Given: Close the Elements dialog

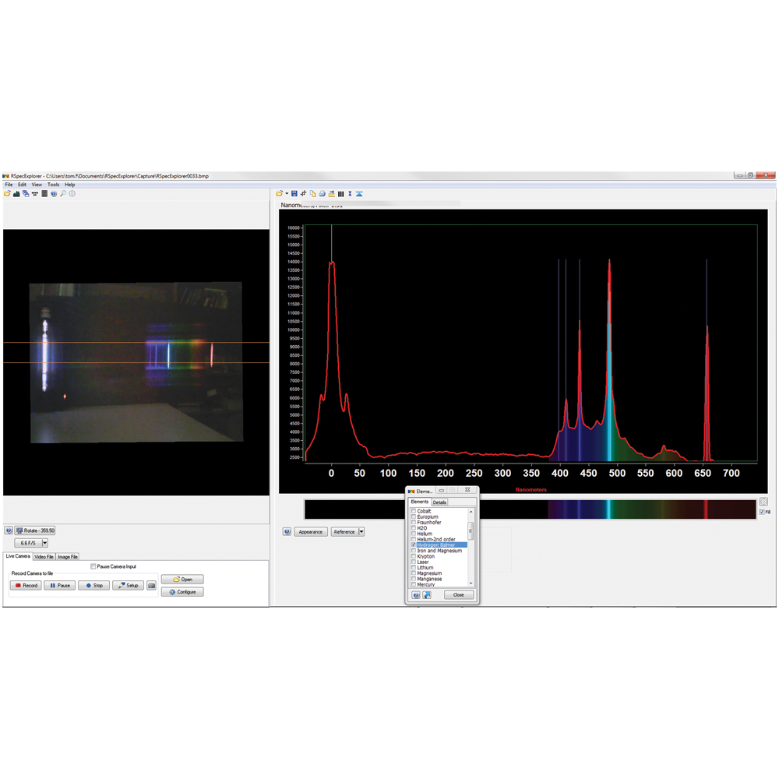Looking at the screenshot, I should pyautogui.click(x=458, y=594).
